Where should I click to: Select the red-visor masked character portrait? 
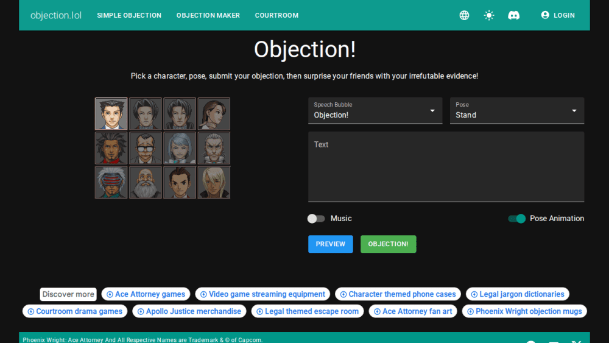click(x=111, y=182)
